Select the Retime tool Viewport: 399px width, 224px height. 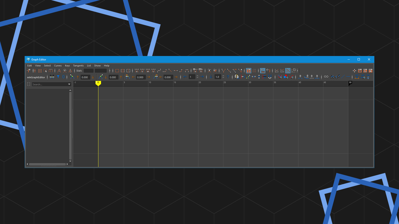tap(51, 71)
